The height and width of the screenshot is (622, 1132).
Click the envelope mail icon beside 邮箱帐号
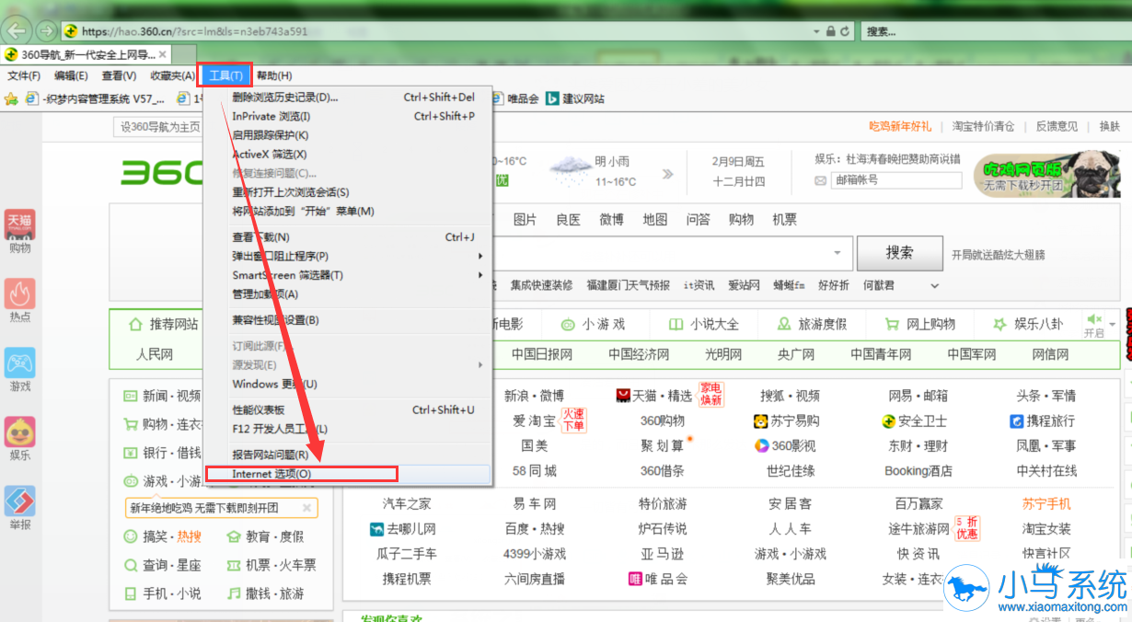tap(820, 180)
